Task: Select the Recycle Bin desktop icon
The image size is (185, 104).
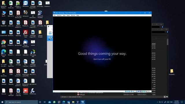Action: tap(3, 23)
